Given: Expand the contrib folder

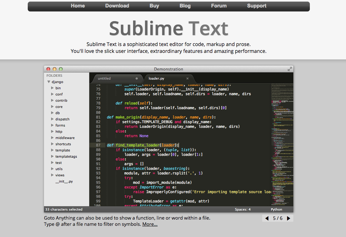Looking at the screenshot, I should coord(52,100).
